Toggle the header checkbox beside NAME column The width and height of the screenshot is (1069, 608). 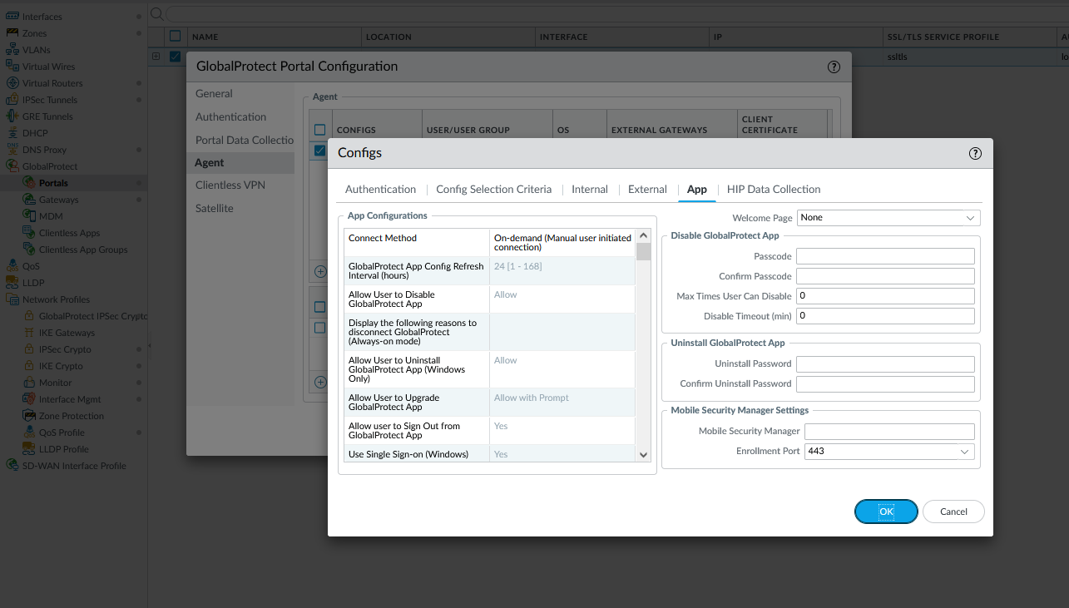pos(175,37)
